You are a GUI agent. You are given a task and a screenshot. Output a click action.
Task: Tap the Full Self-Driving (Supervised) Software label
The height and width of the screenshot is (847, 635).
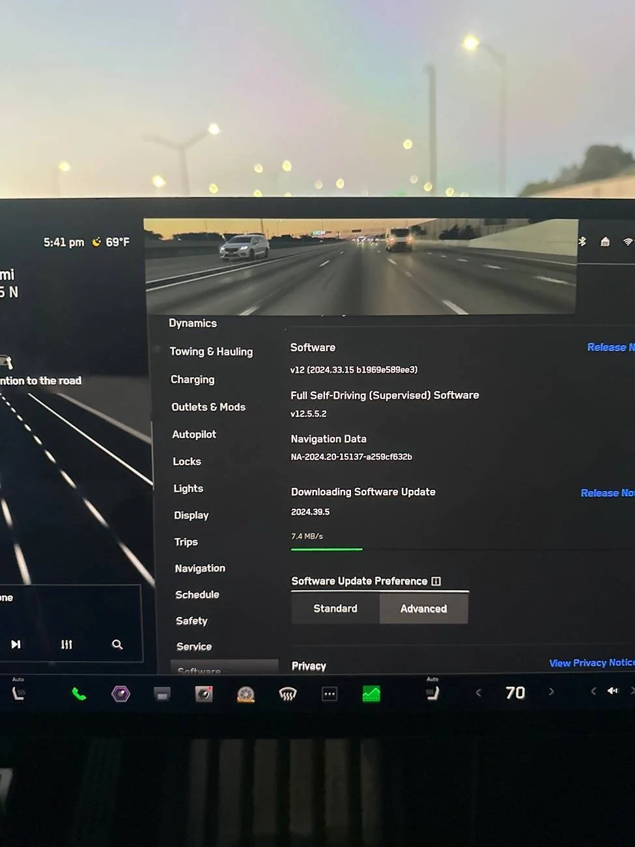tap(385, 395)
